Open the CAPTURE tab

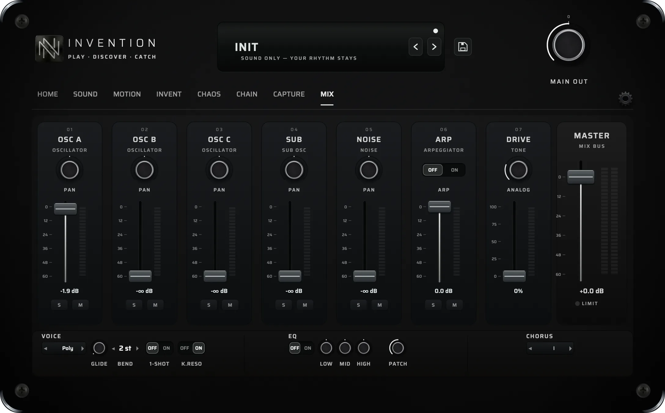click(289, 94)
